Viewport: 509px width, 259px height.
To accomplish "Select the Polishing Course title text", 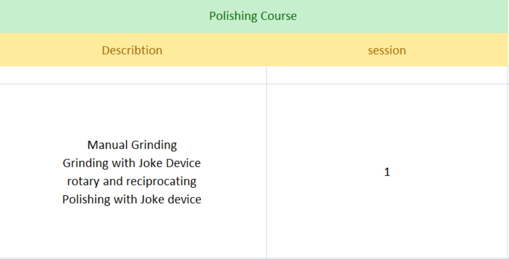I will point(253,16).
